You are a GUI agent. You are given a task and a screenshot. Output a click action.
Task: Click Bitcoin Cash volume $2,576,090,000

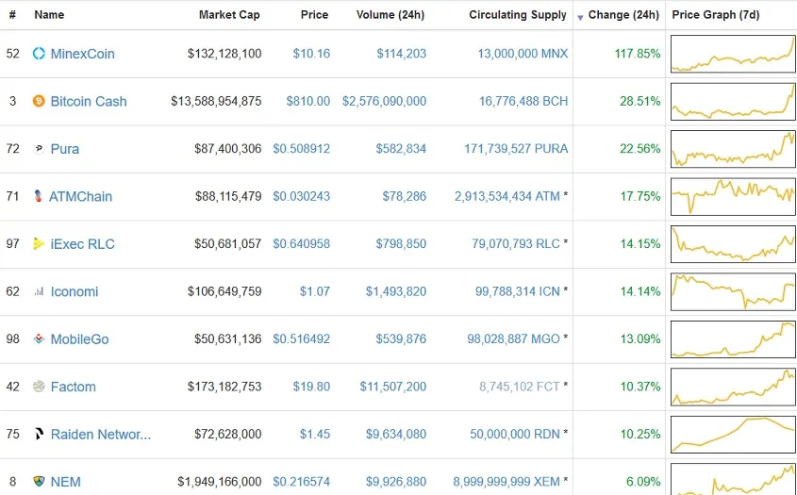384,101
